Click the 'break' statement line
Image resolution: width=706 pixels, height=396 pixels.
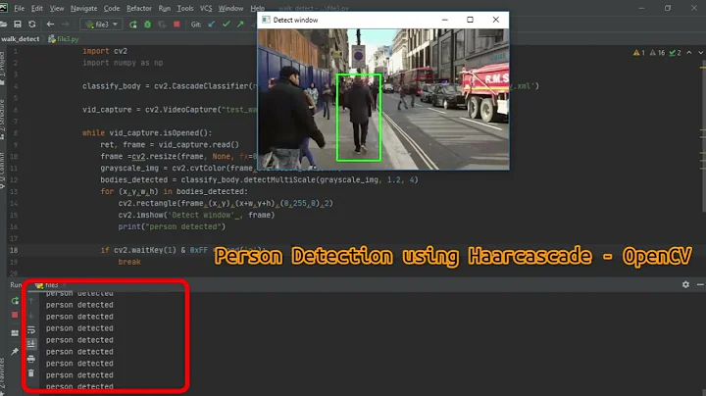click(129, 262)
